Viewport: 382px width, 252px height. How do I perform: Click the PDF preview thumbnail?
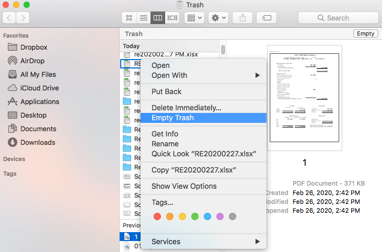[x=305, y=98]
